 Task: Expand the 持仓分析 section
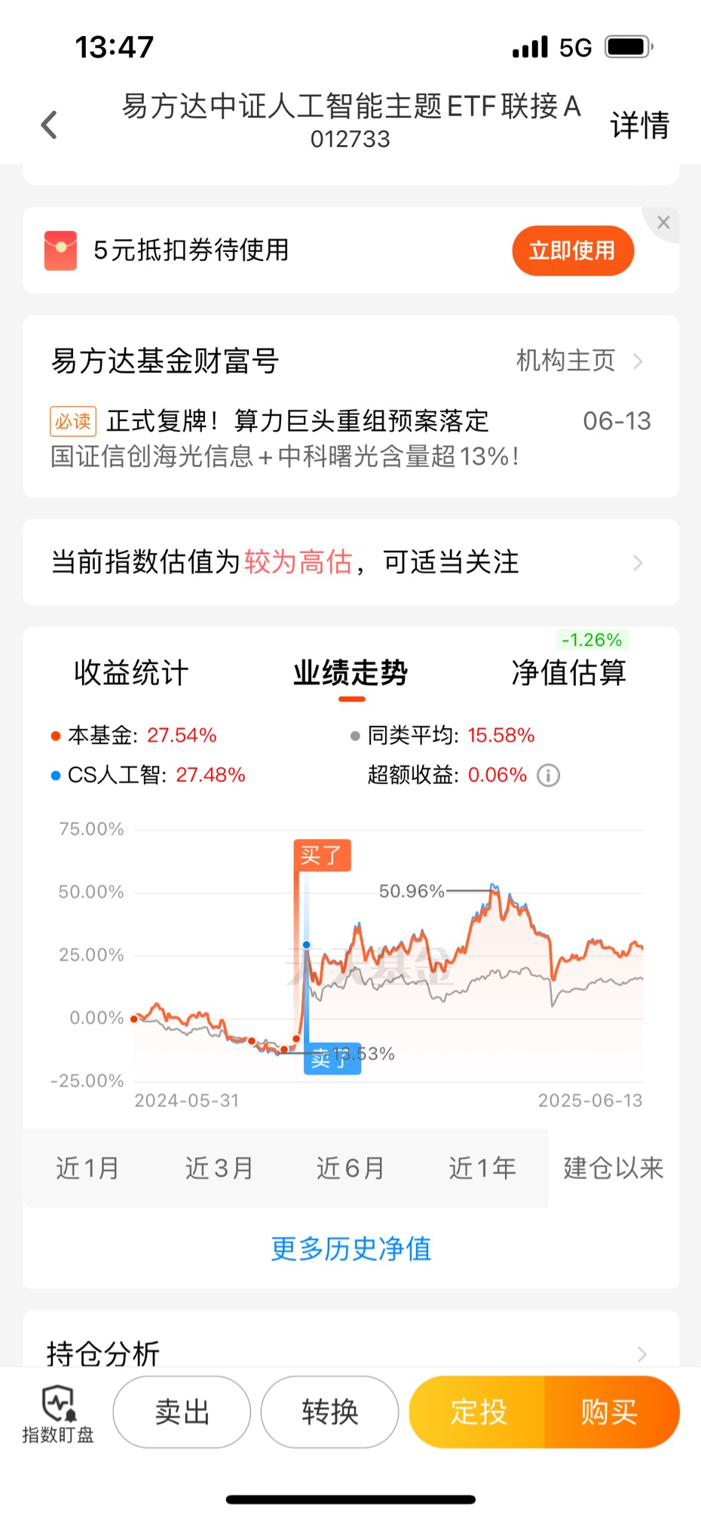(350, 1352)
